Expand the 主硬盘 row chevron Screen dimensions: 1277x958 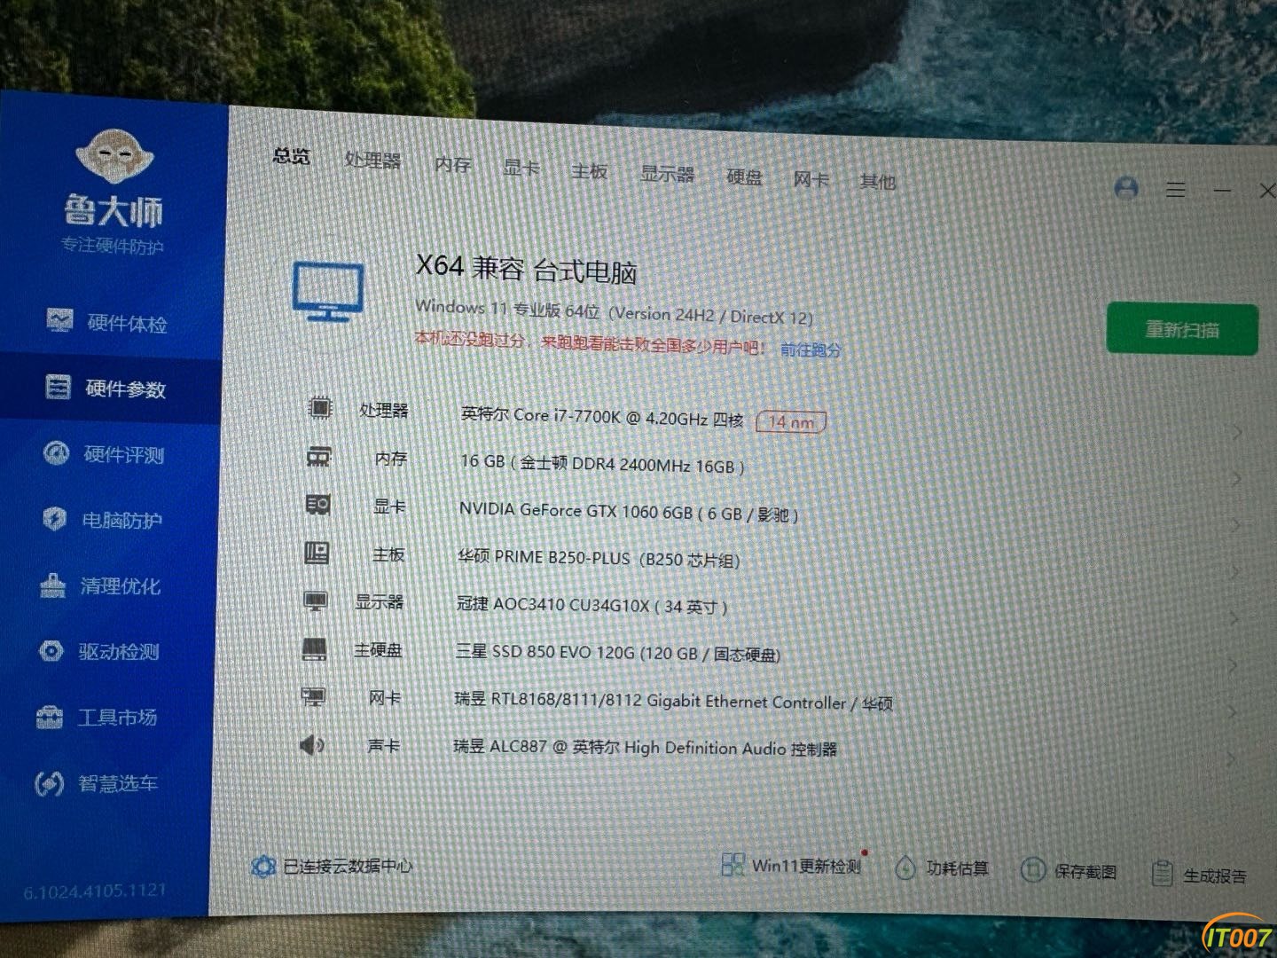[1234, 666]
